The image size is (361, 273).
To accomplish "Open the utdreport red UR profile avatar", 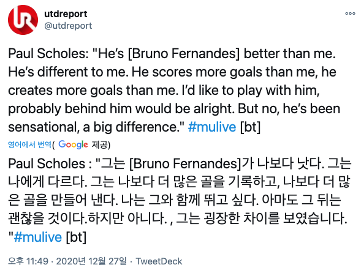I will [23, 20].
